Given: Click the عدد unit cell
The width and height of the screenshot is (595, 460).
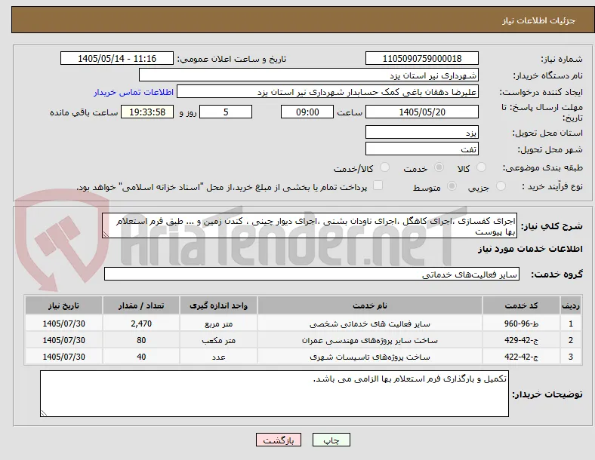Looking at the screenshot, I should click(218, 357).
